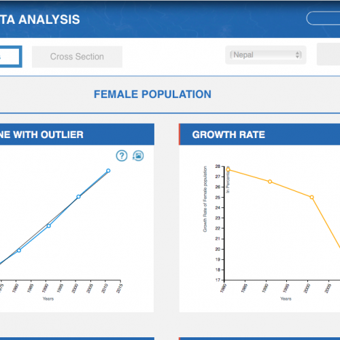
Task: Click the FEMALE POPULATION heading
Action: pyautogui.click(x=152, y=95)
